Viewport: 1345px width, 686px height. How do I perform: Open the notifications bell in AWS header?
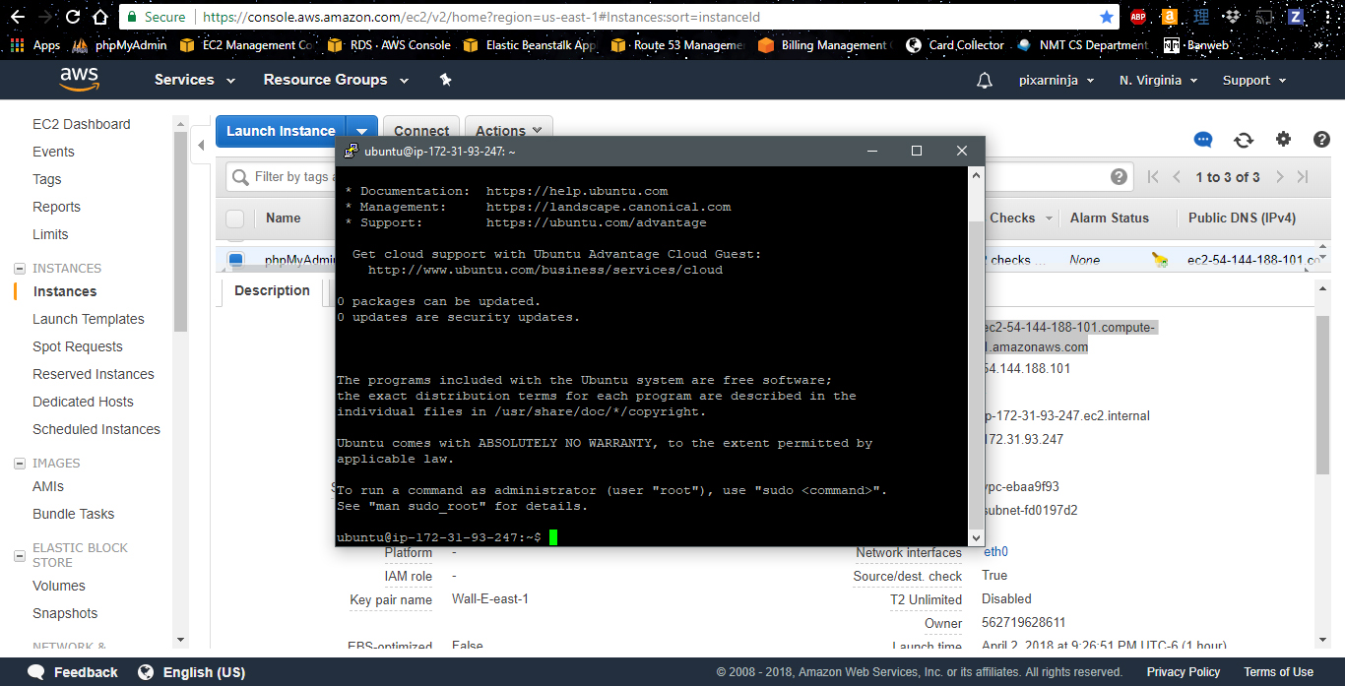(x=985, y=81)
